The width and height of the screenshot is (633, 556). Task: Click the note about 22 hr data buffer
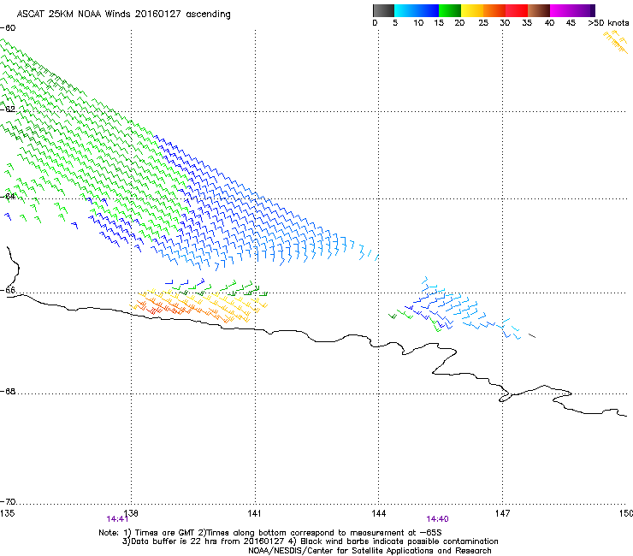[203, 541]
